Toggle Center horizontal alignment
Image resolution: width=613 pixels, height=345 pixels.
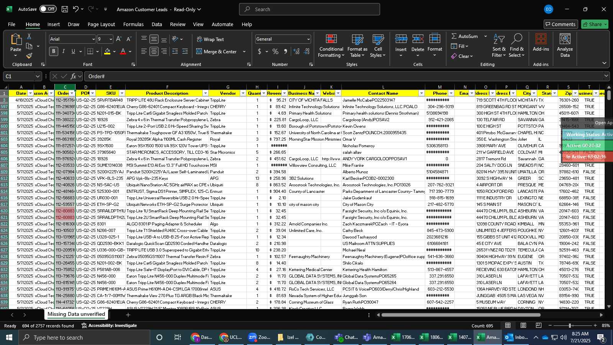[154, 51]
